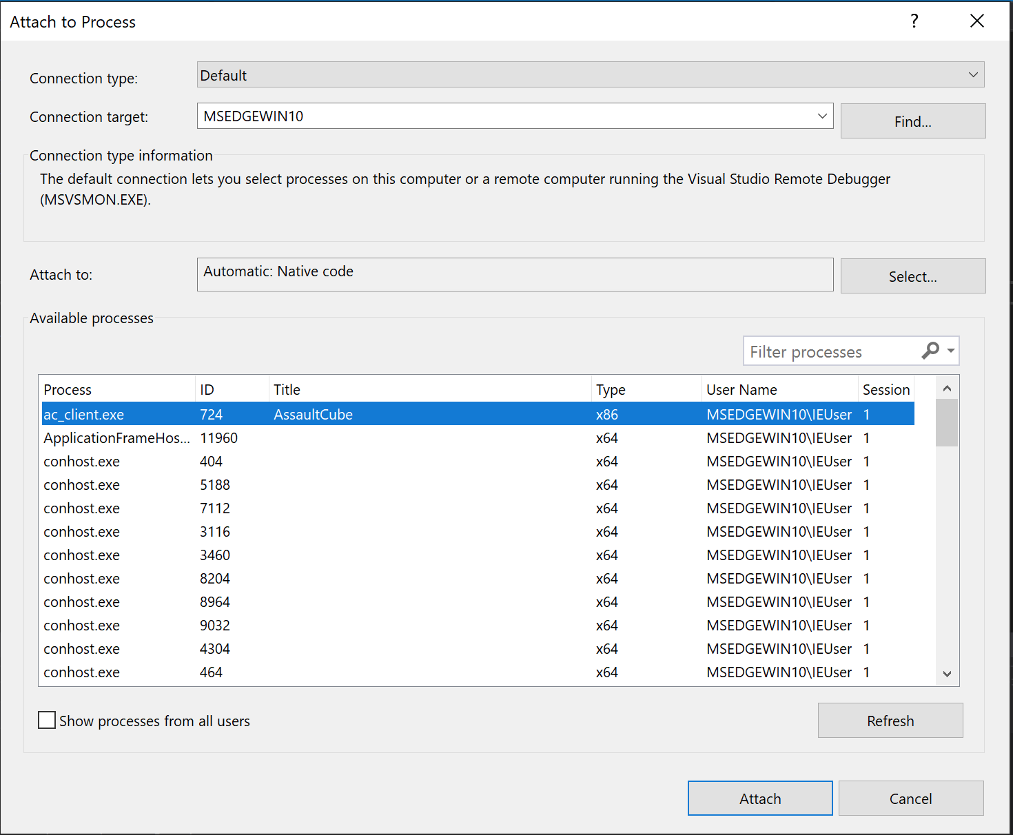The image size is (1013, 835).
Task: Select conhost.exe with ID 5188
Action: point(478,484)
